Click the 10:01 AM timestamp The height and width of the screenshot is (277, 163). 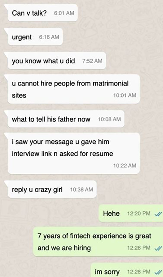[125, 95]
